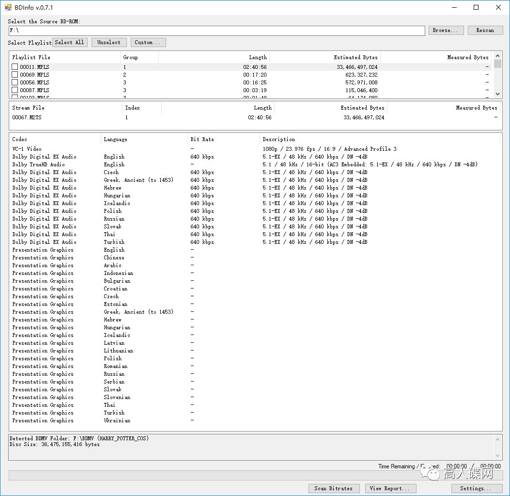
Task: Check the 00069.MPLS playlist checkbox
Action: [15, 75]
